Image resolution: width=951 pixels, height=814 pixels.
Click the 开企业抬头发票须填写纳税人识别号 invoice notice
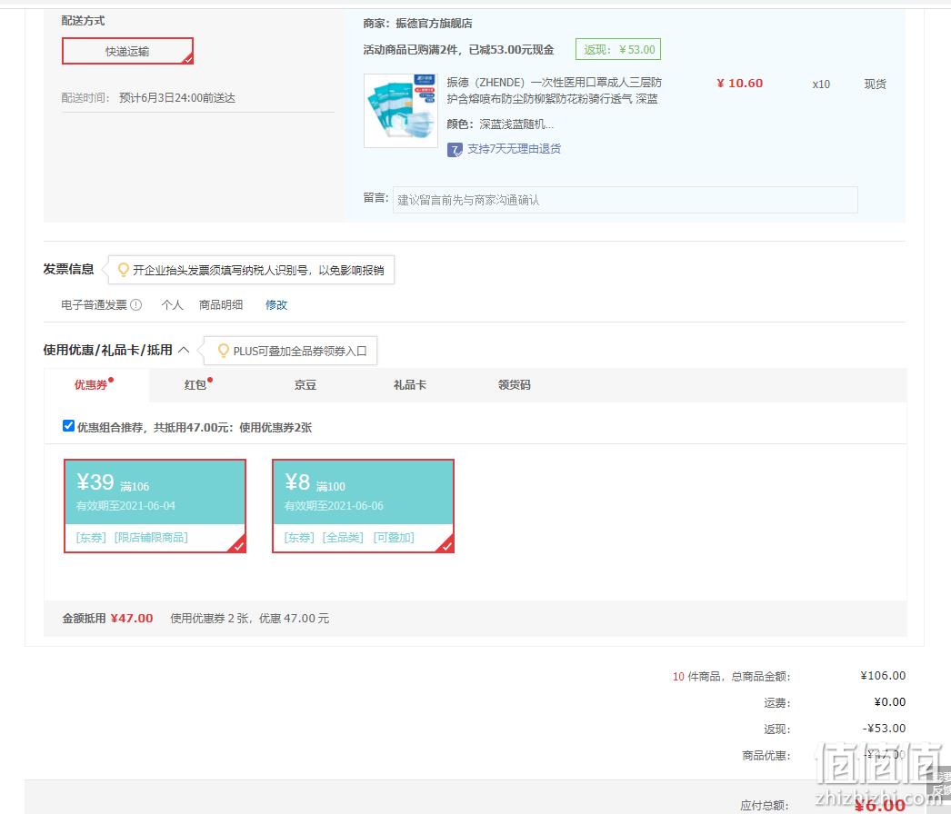258,271
